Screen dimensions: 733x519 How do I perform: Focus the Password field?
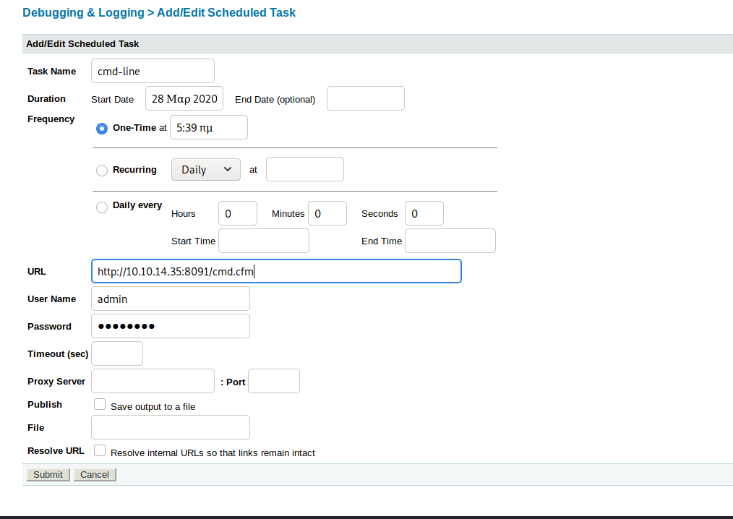170,326
